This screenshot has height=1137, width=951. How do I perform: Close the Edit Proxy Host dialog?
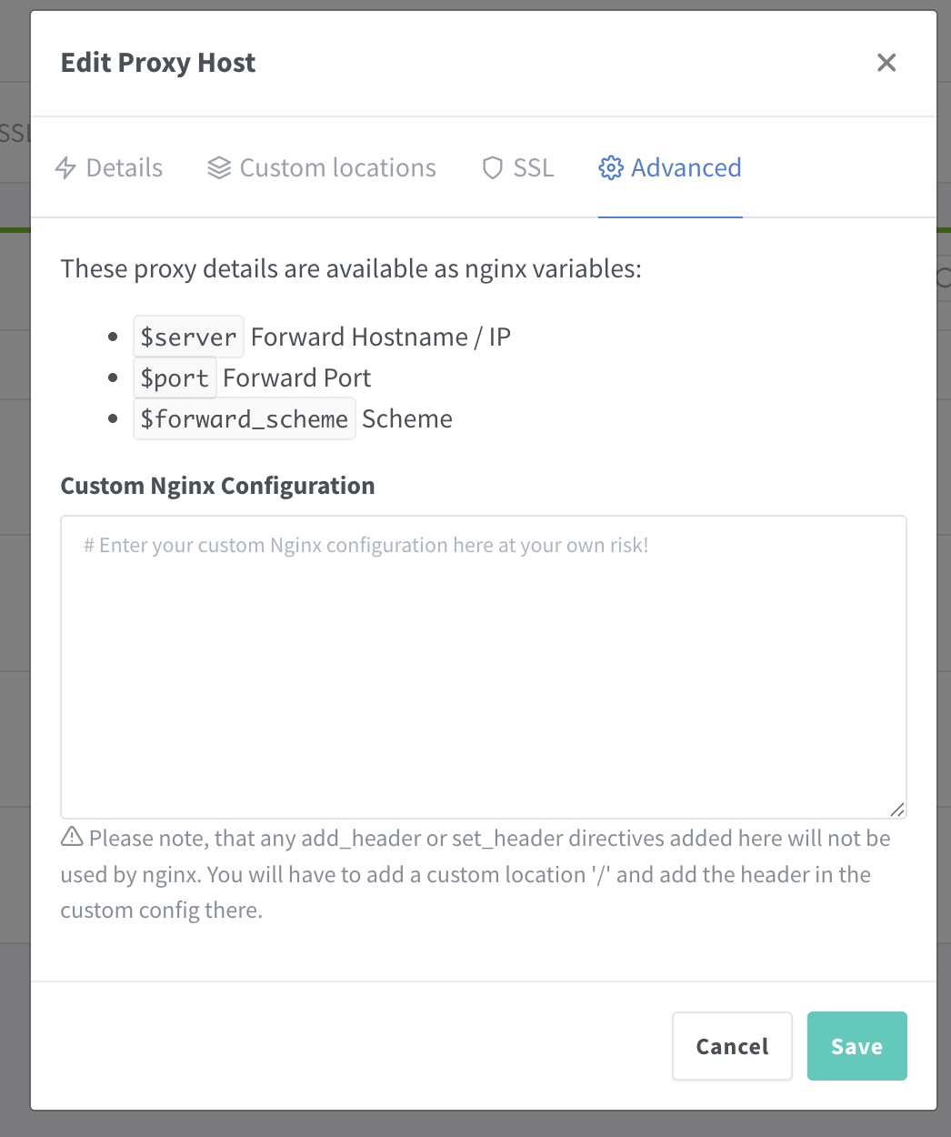[886, 63]
